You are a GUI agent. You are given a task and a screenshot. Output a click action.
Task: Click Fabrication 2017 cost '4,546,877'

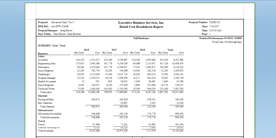click(x=122, y=67)
